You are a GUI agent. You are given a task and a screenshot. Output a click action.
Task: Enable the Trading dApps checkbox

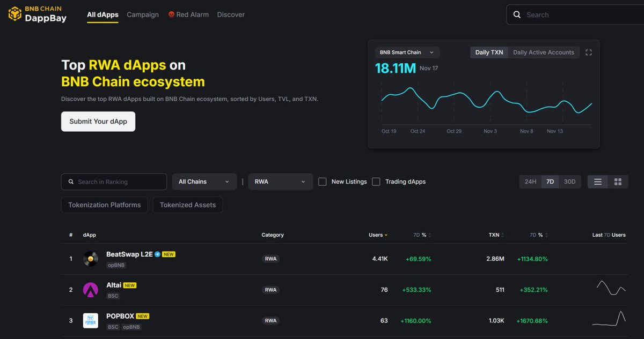point(376,182)
